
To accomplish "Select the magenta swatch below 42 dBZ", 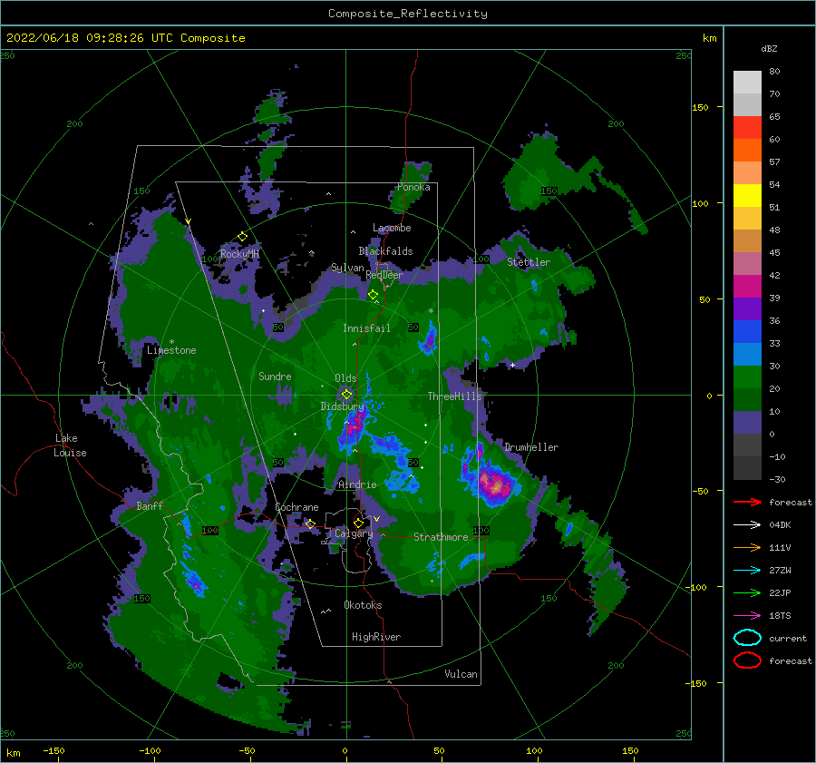I will (747, 287).
